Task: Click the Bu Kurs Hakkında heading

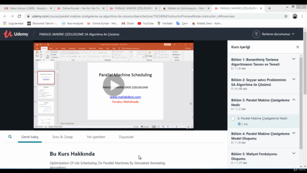Action: point(72,154)
